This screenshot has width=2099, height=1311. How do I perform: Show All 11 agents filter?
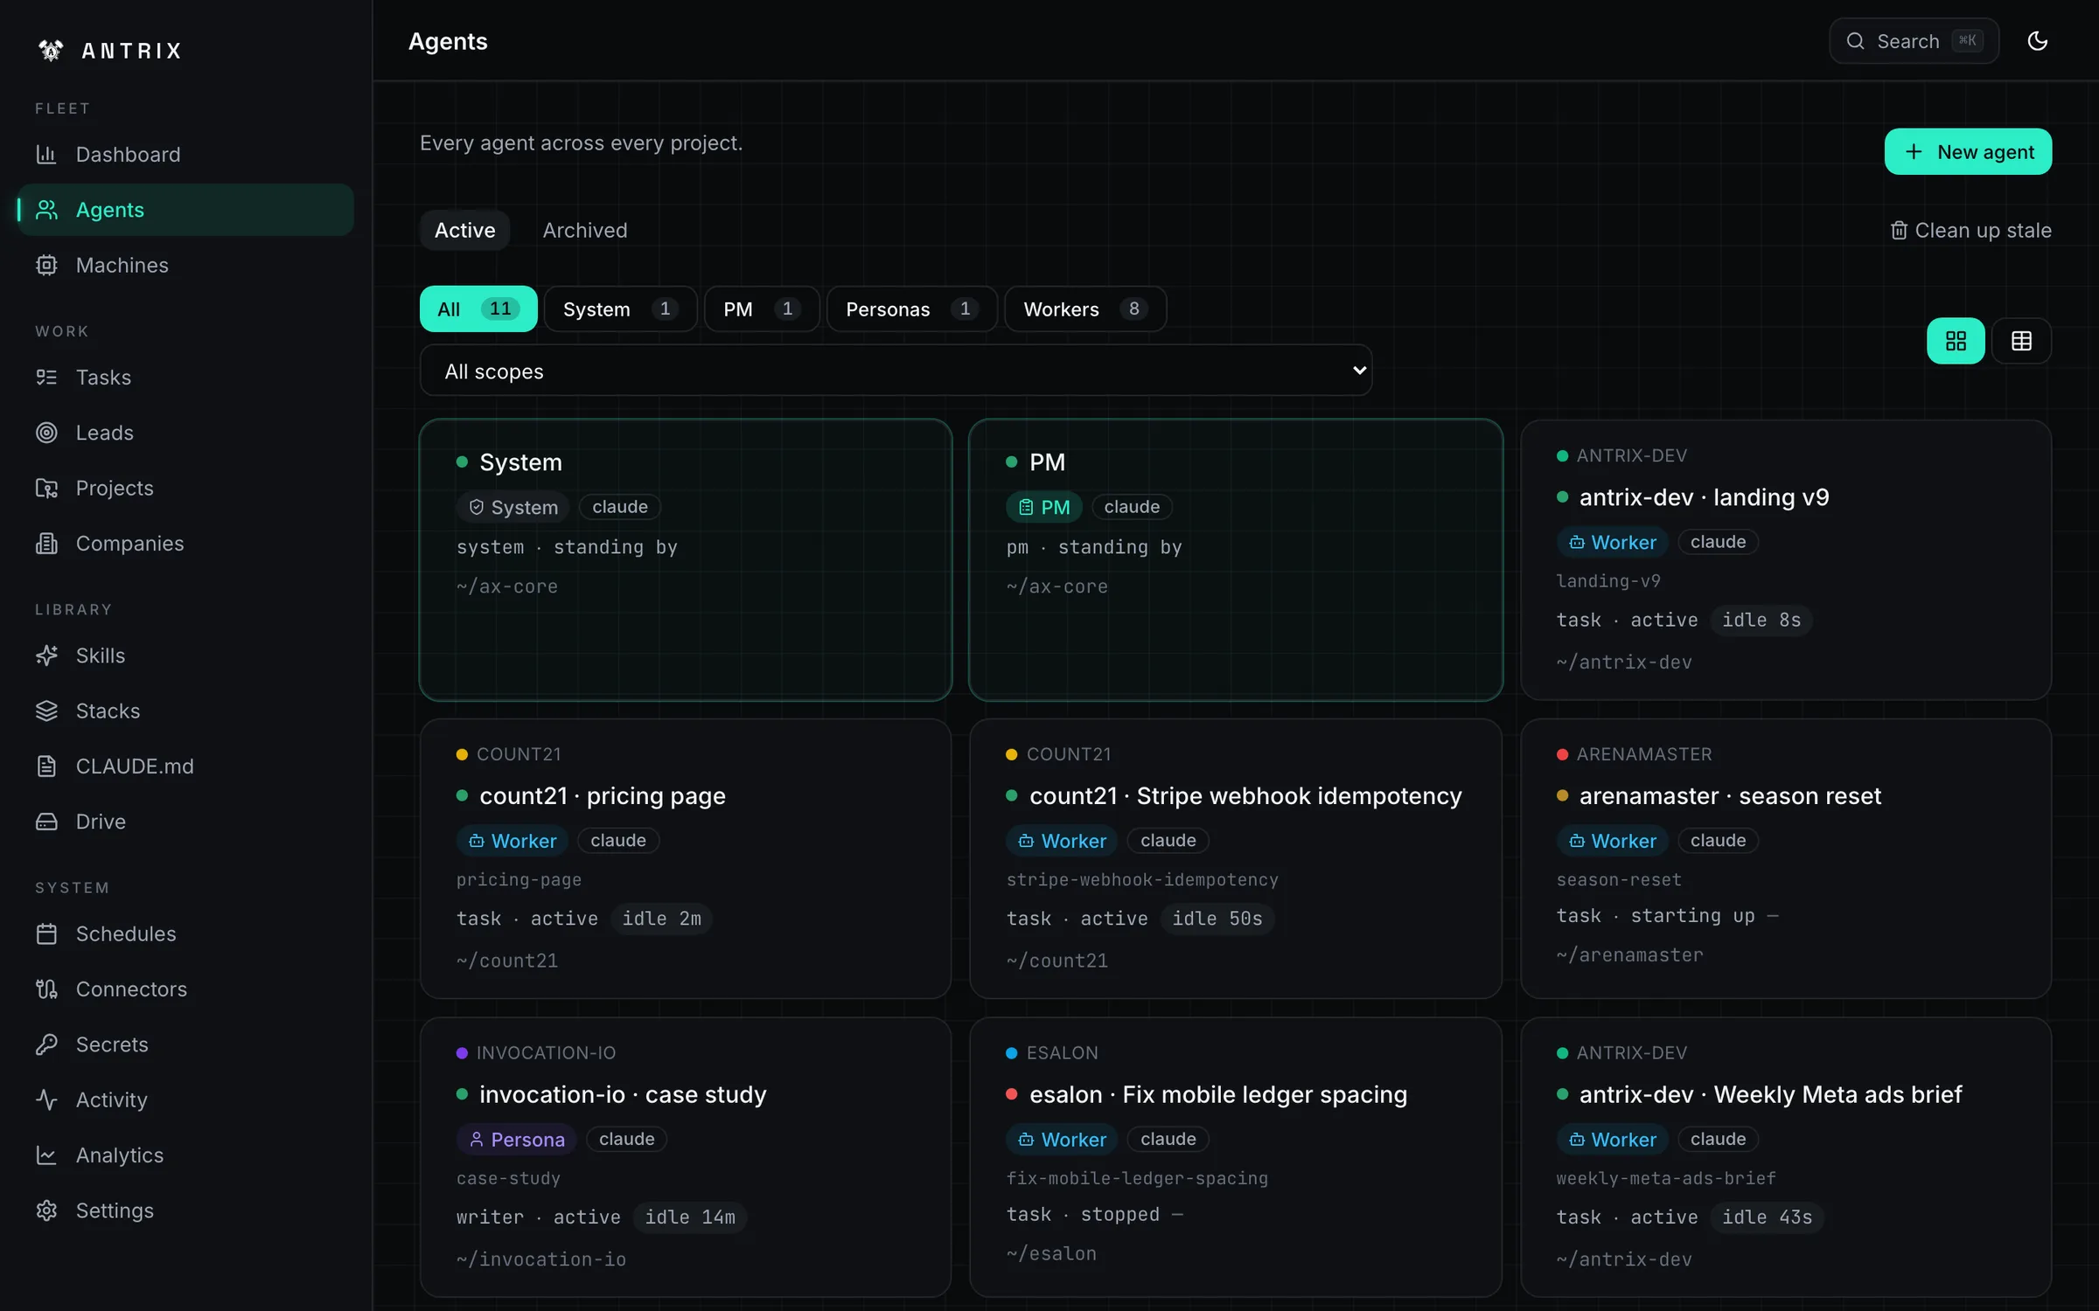coord(478,309)
